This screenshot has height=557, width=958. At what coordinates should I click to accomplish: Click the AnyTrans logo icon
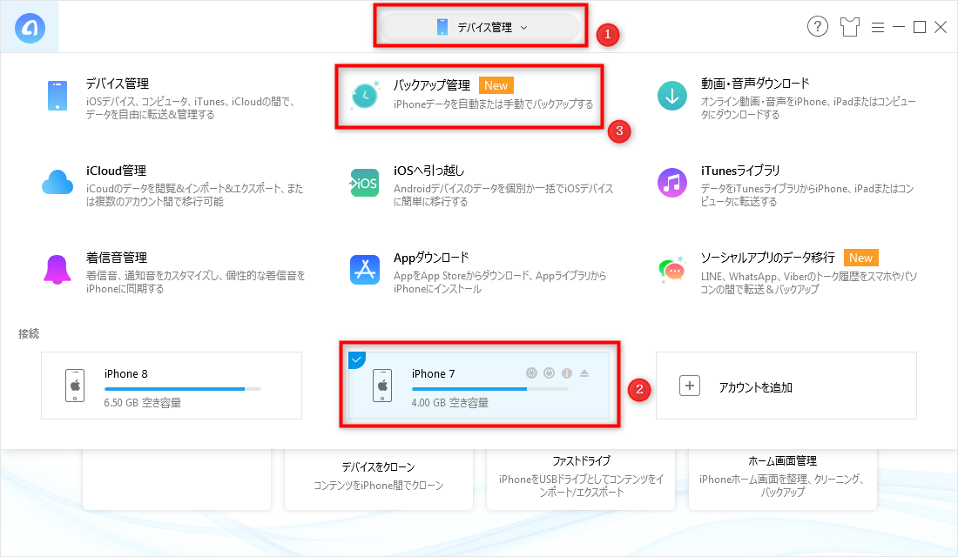pos(30,28)
